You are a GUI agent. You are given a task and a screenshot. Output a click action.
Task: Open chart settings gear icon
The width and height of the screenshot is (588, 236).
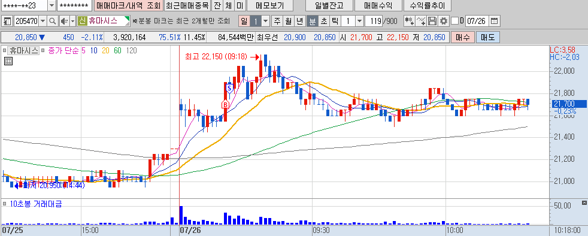click(x=444, y=21)
